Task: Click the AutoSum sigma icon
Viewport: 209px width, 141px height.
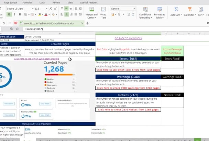Action: 176,10
